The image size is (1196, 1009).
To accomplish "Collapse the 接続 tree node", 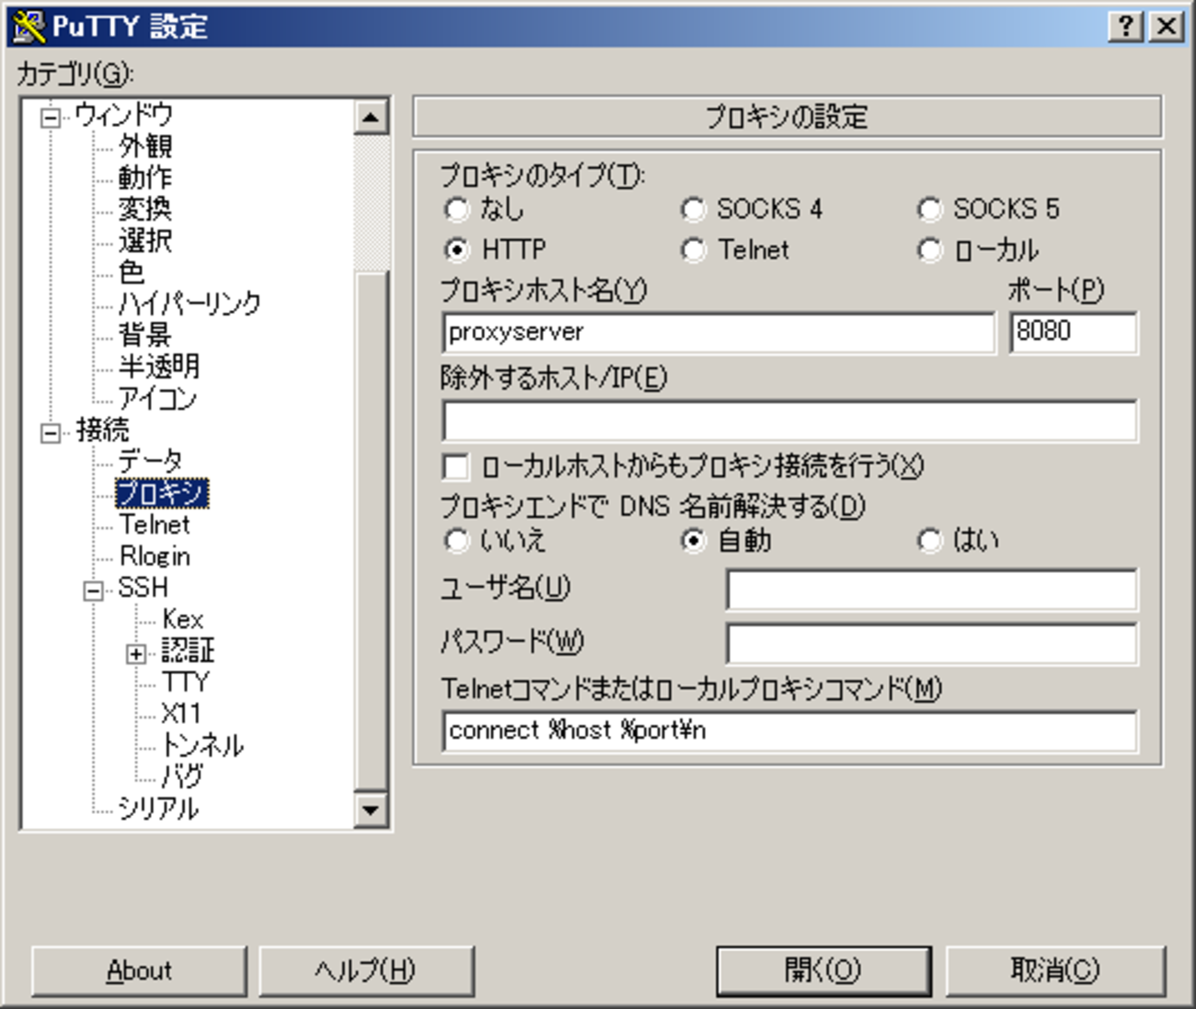I will click(x=51, y=432).
